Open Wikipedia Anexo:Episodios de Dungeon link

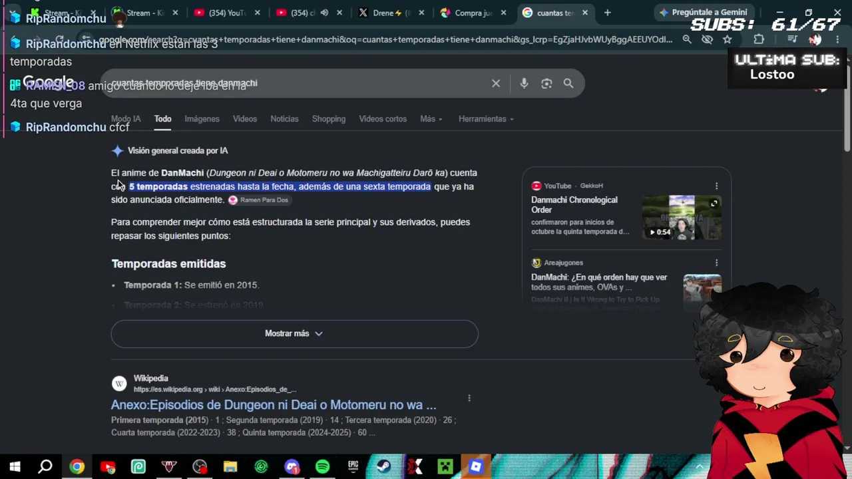point(274,404)
